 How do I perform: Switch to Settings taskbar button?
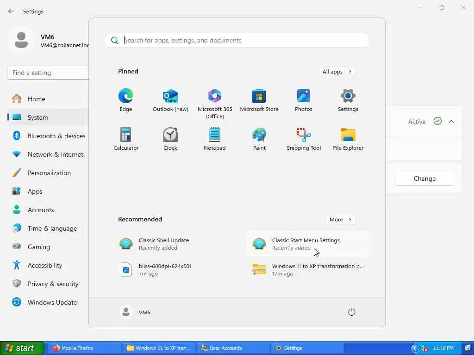point(307,348)
